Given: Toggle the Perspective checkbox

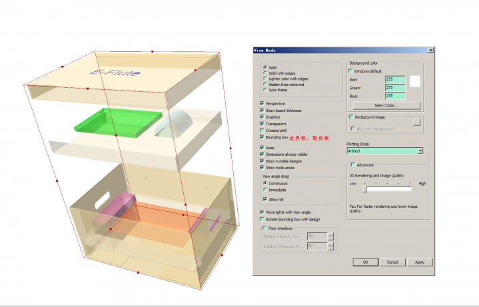Looking at the screenshot, I should (x=261, y=104).
